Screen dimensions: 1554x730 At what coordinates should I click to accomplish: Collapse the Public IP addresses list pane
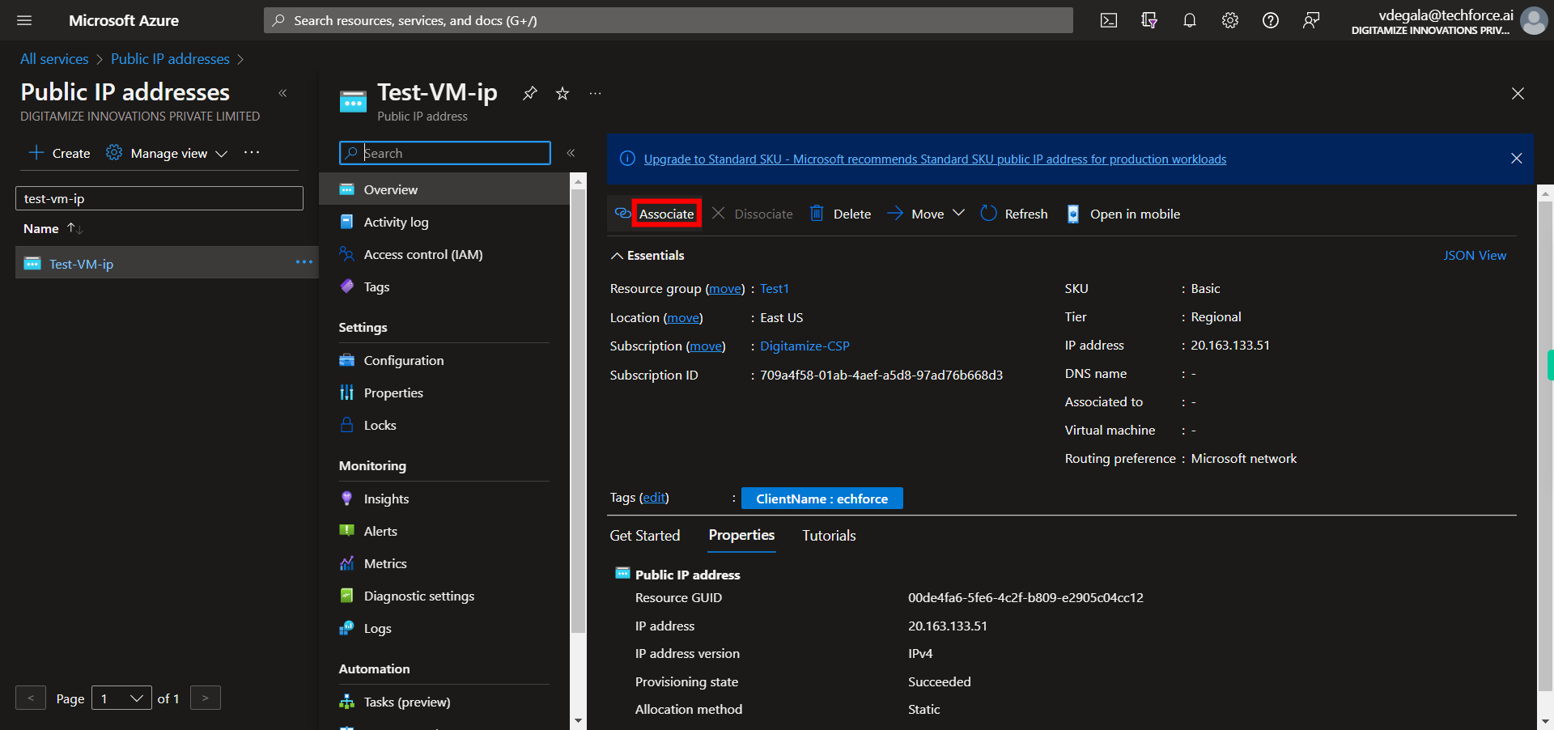[x=282, y=93]
